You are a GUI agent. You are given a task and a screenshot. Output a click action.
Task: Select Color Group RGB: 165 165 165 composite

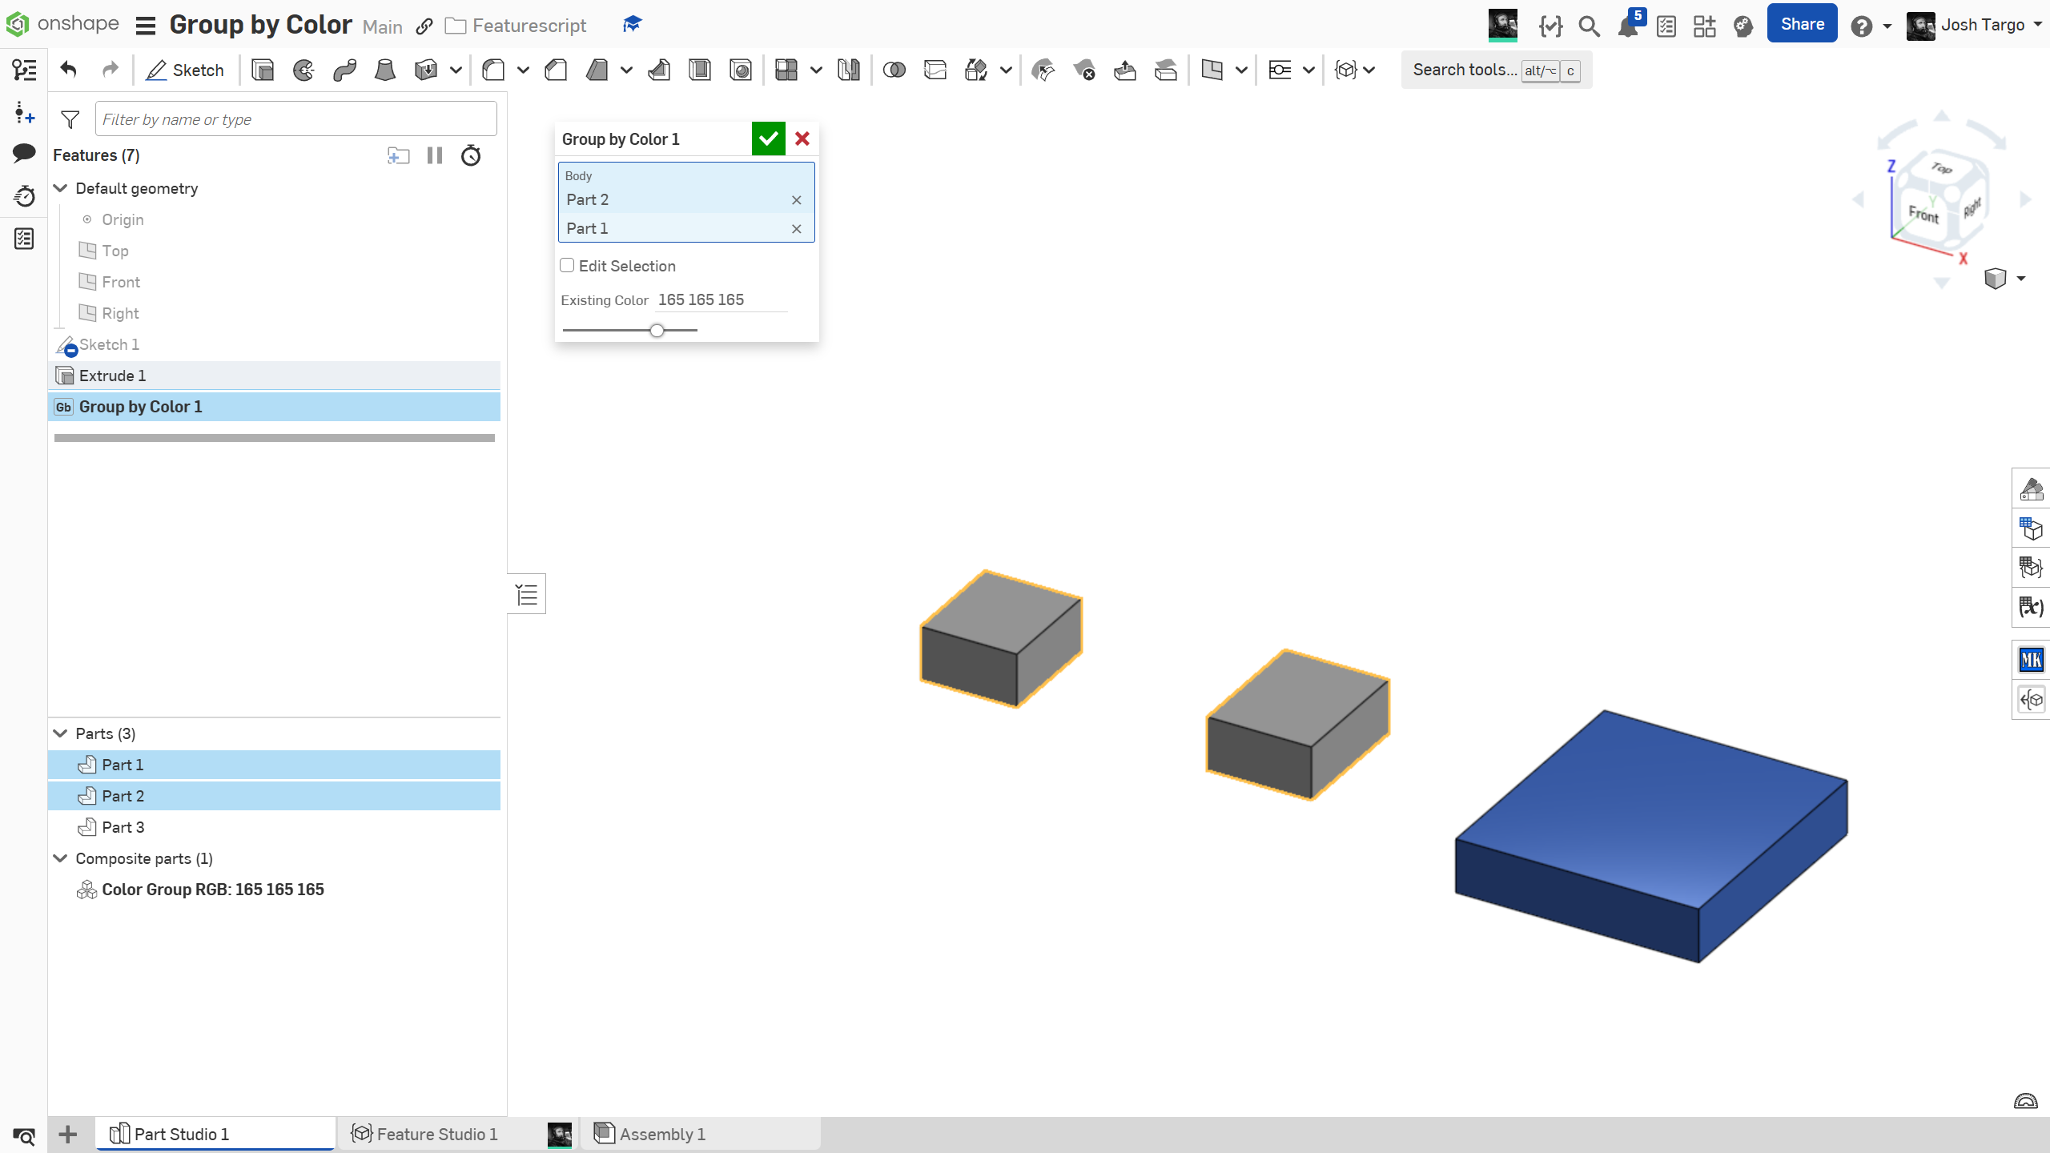tap(275, 890)
